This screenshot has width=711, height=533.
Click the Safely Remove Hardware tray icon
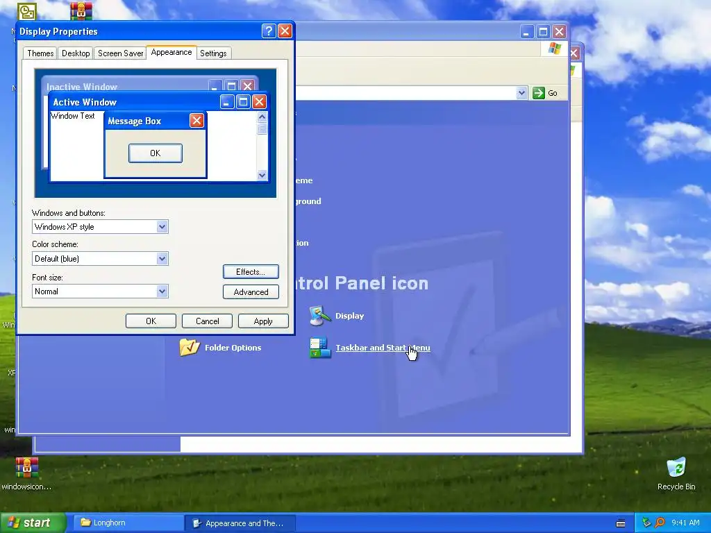point(646,523)
